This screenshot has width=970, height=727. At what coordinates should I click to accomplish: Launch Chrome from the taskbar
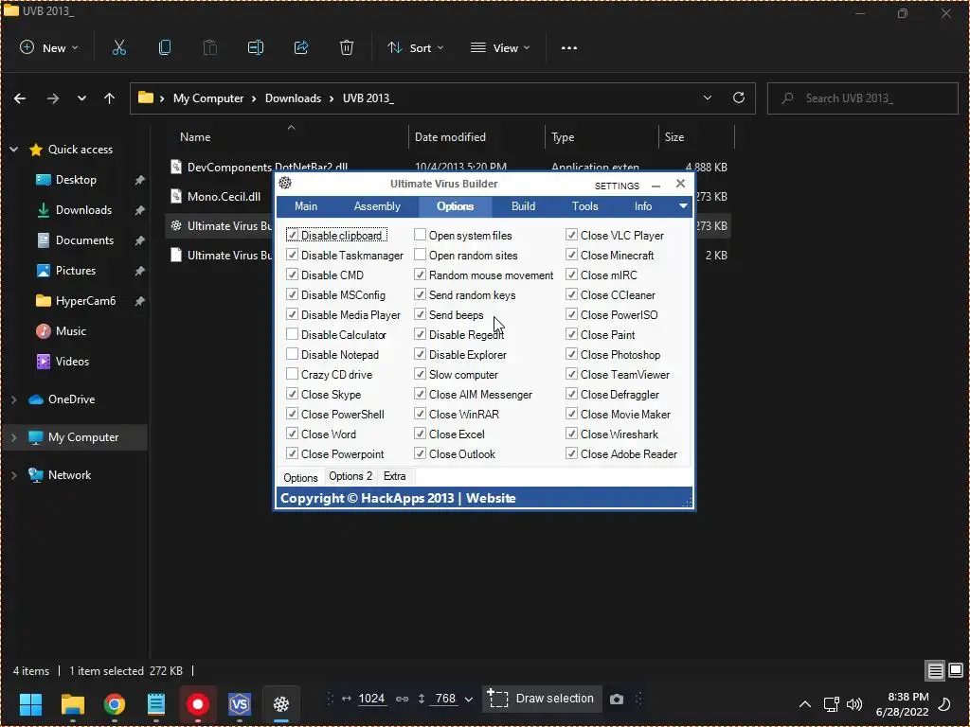point(115,703)
